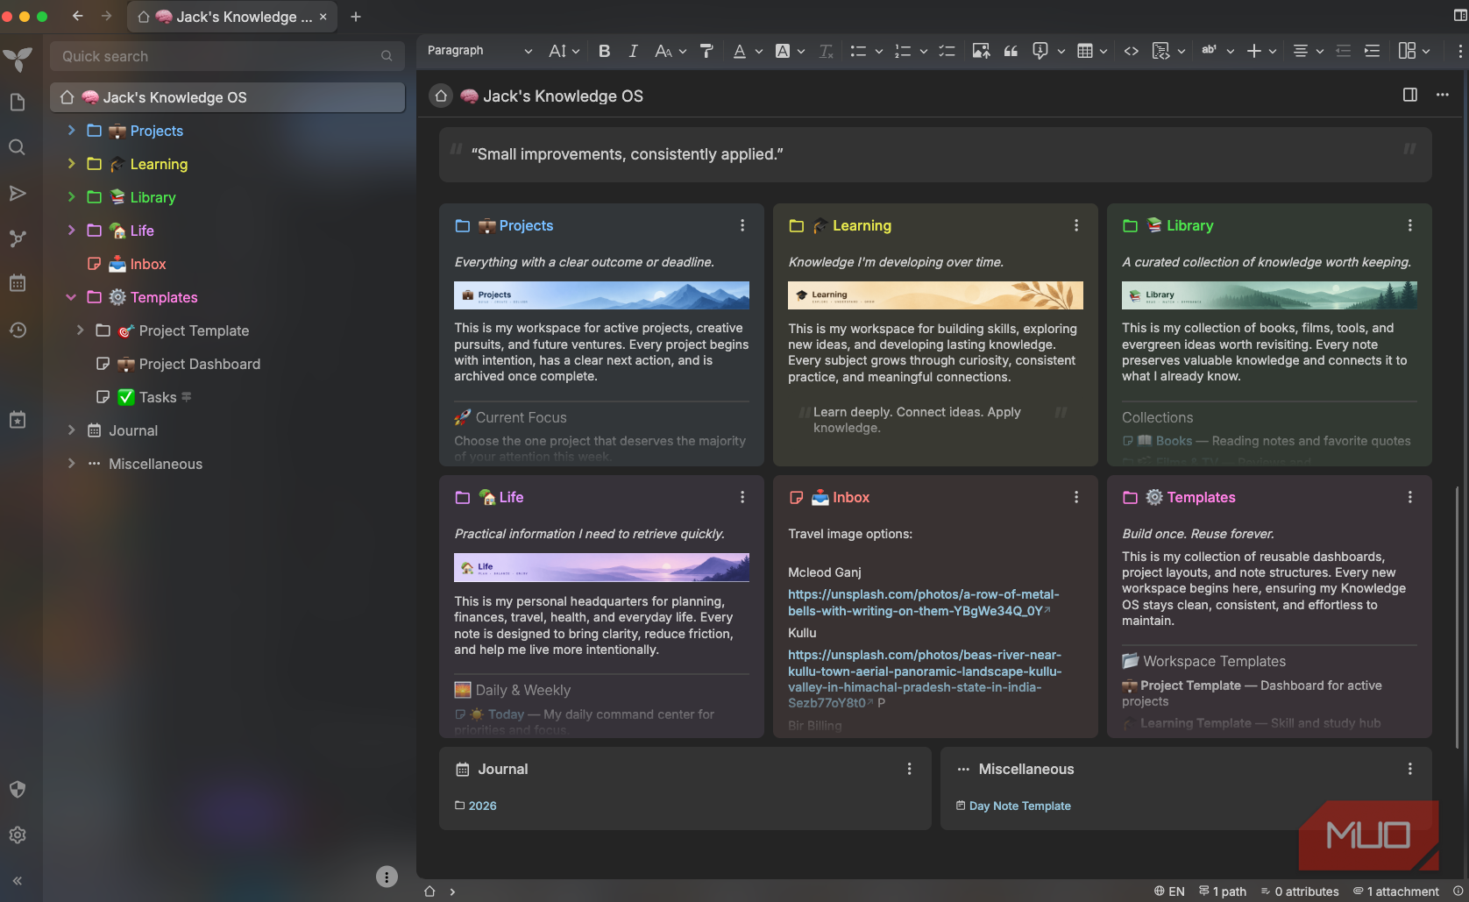Open the Paragraph heading dropdown

[479, 51]
